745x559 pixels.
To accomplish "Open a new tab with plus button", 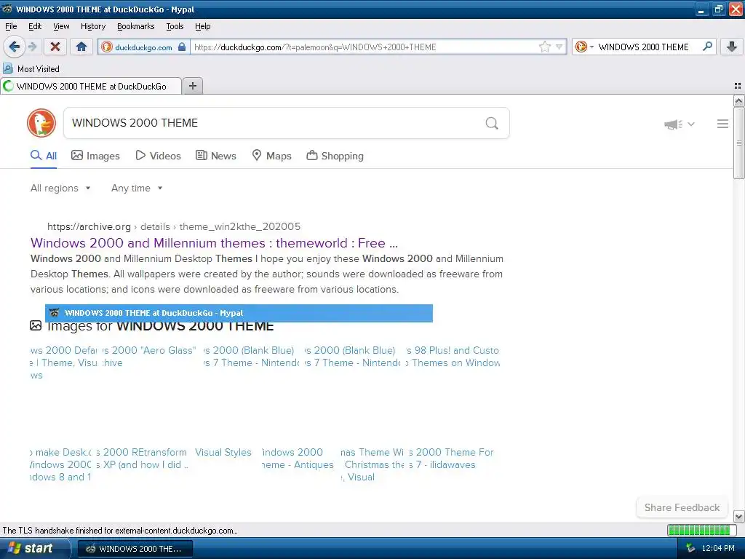I will [x=193, y=86].
